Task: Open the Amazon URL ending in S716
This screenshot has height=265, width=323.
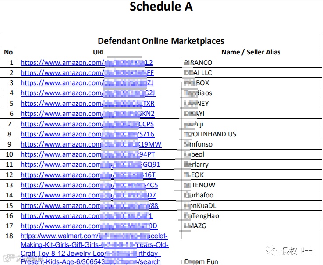Action: click(x=87, y=134)
